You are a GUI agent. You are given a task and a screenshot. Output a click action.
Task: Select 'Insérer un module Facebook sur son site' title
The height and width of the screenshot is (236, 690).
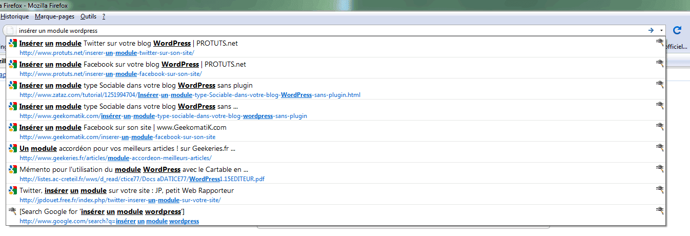pyautogui.click(x=123, y=128)
